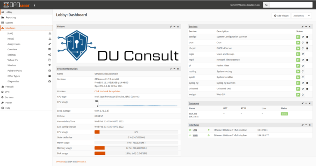Click to check for updates link
316x166 pixels.
coord(107,91)
